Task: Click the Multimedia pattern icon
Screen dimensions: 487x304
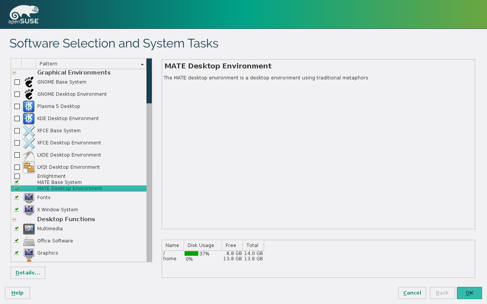Action: click(29, 229)
